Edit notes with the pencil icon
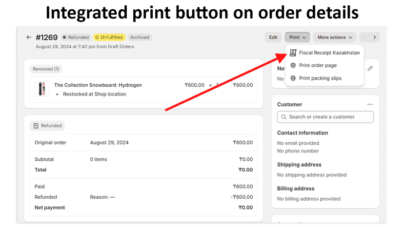Screen dimensions: 404x227 [x=370, y=69]
